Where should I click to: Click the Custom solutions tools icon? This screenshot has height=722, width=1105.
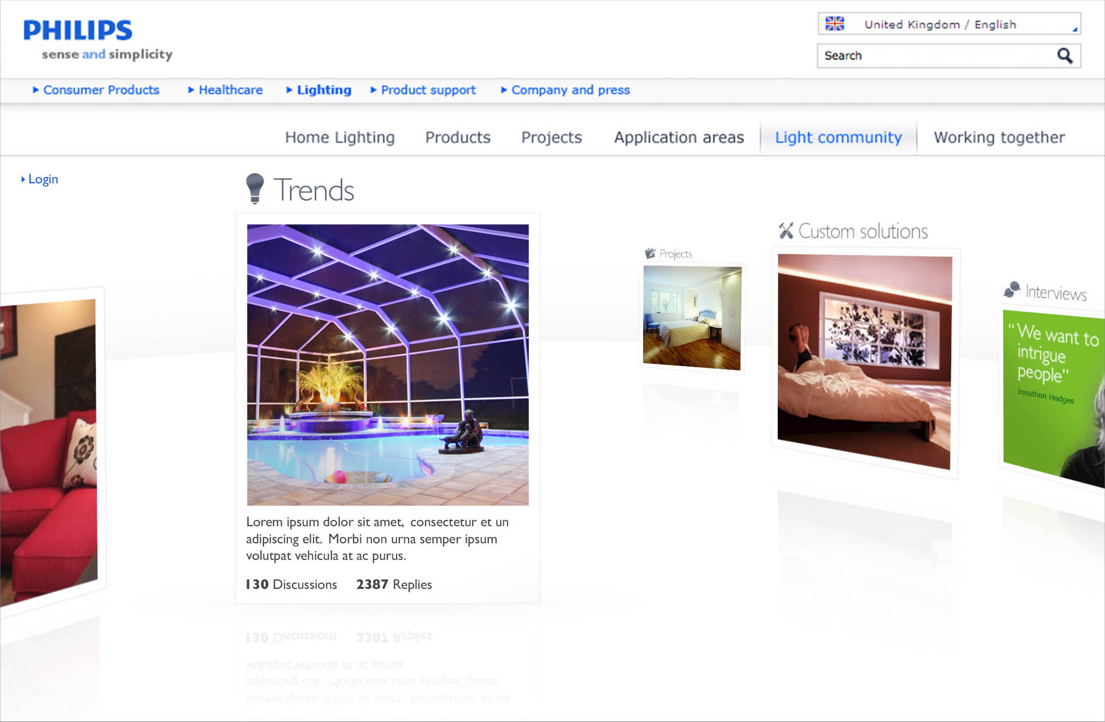[786, 230]
